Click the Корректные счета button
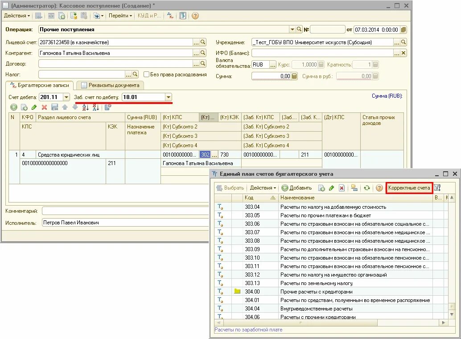This screenshot has height=339, width=461. tap(409, 188)
